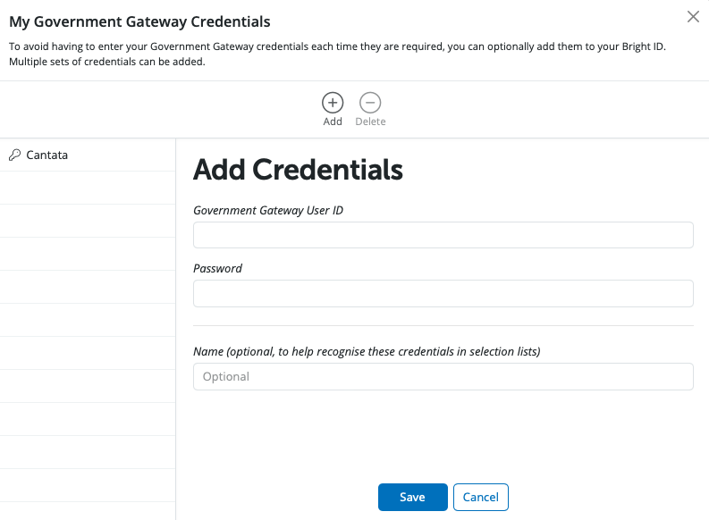Click the "Add" text label in toolbar
Viewport: 709px width, 520px height.
click(333, 122)
